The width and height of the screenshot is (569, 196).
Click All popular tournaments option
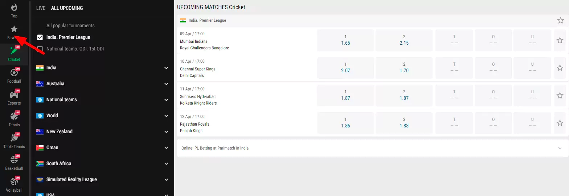70,26
